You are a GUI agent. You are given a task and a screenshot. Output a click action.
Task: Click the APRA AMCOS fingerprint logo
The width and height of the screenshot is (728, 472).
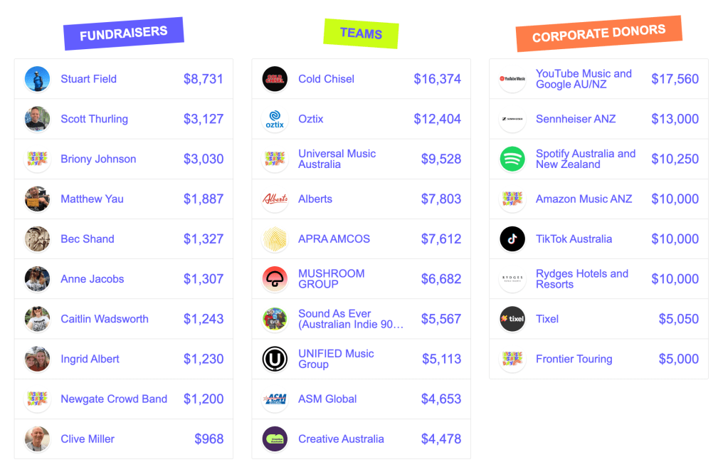275,239
